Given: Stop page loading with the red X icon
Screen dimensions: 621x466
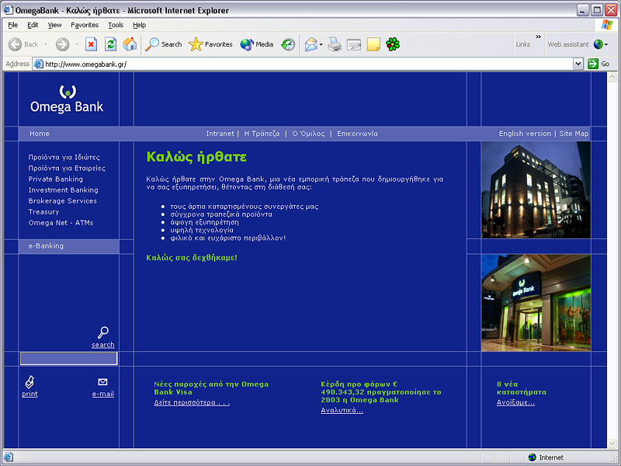Looking at the screenshot, I should (91, 44).
